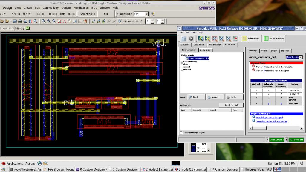Viewport: 306px width, 172px height.
Task: Click the save disk icon in layout toolbar
Action: [15, 21]
